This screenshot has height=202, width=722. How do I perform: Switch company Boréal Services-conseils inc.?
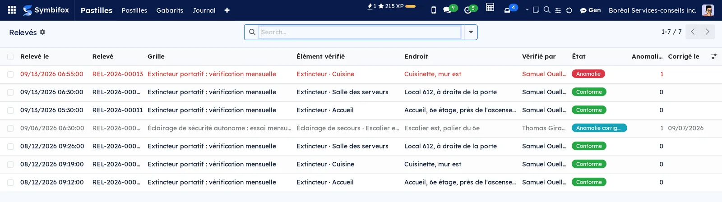tap(653, 10)
